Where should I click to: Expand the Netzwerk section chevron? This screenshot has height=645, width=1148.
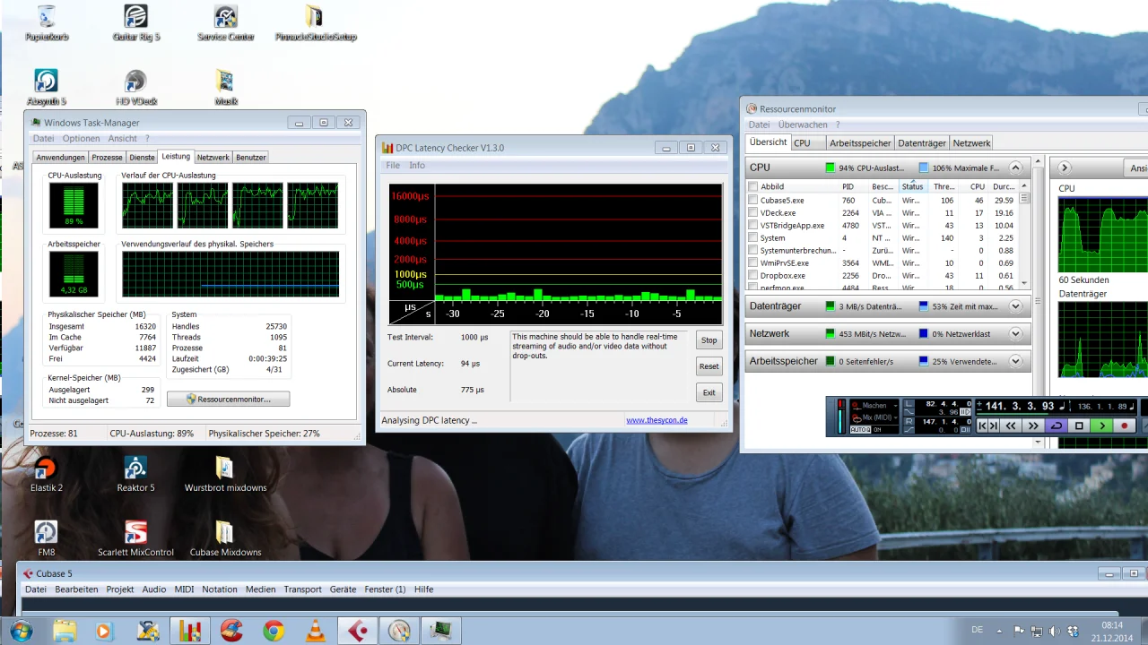point(1015,334)
